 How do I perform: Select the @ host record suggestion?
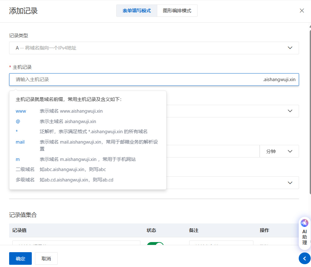click(18, 122)
